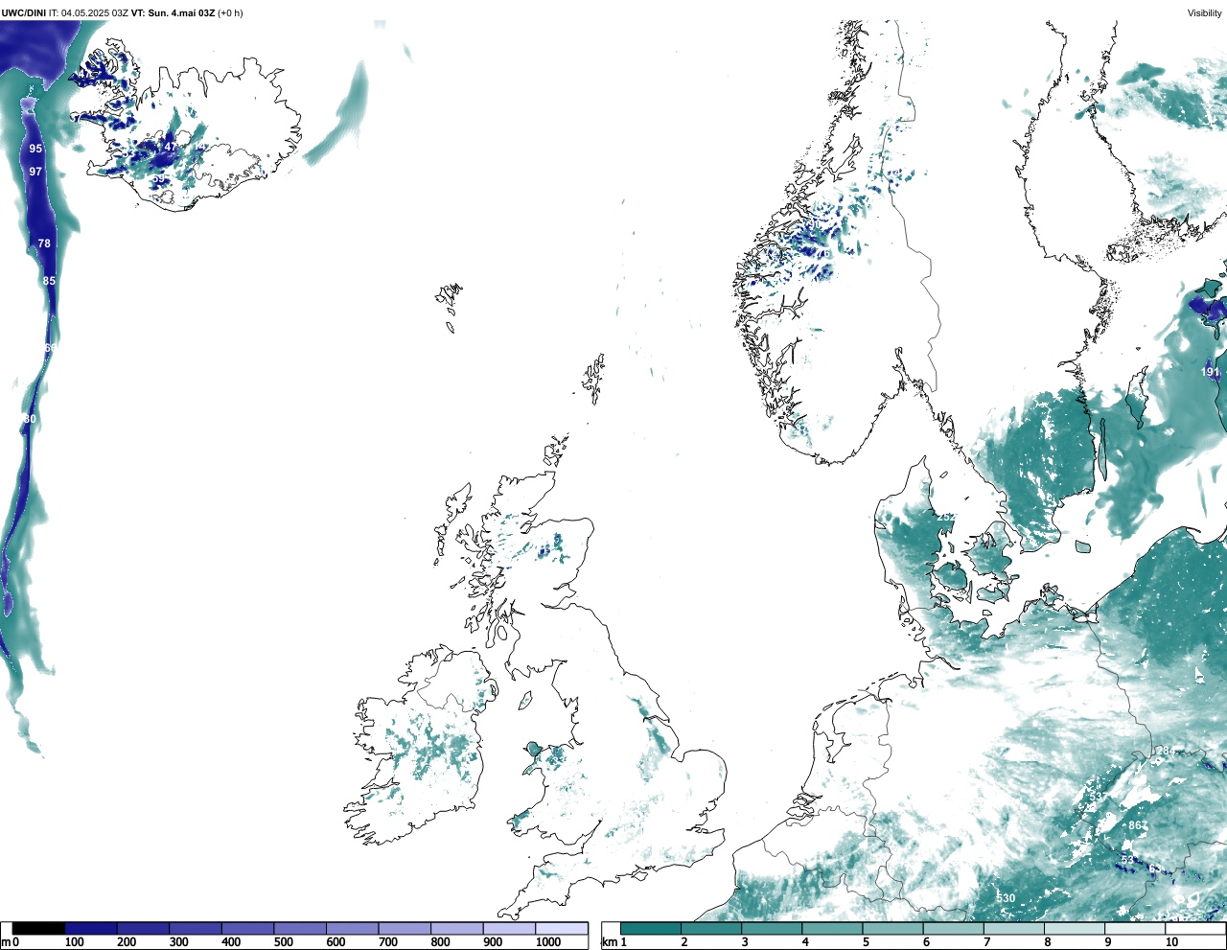Click the '47' value over Iceland
The height and width of the screenshot is (950, 1227).
tap(171, 147)
